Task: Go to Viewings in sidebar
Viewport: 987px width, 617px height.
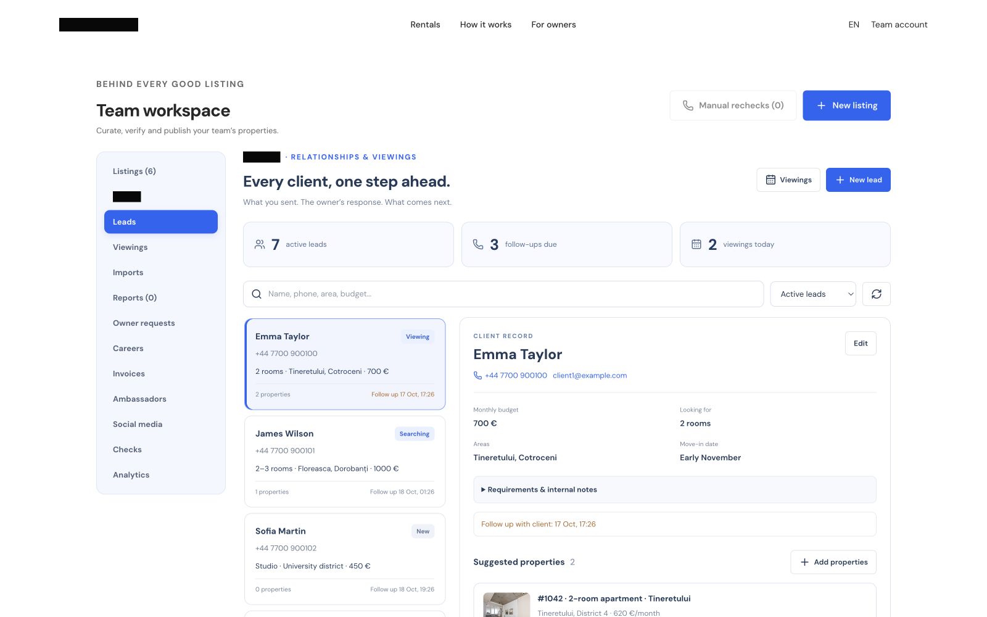Action: (161, 247)
